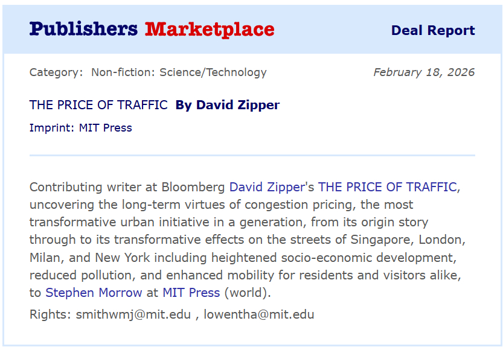Viewport: 503px width, 347px height.
Task: Open David Zipper link in the description paragraph
Action: [x=266, y=187]
